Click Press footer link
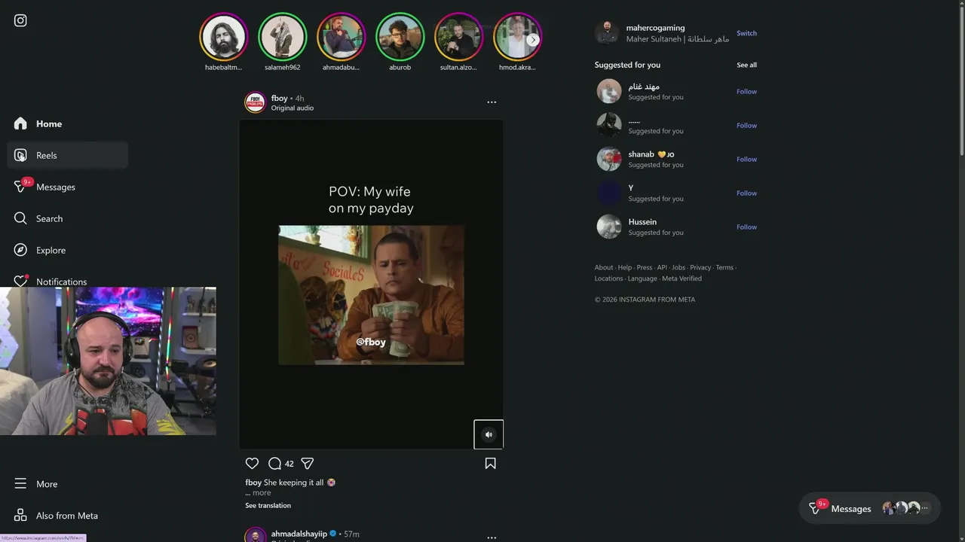The width and height of the screenshot is (965, 542). click(x=644, y=268)
